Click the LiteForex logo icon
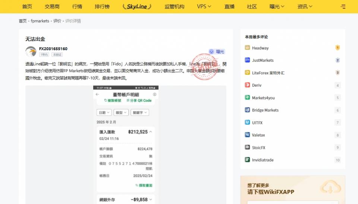358x204 pixels. (247, 72)
